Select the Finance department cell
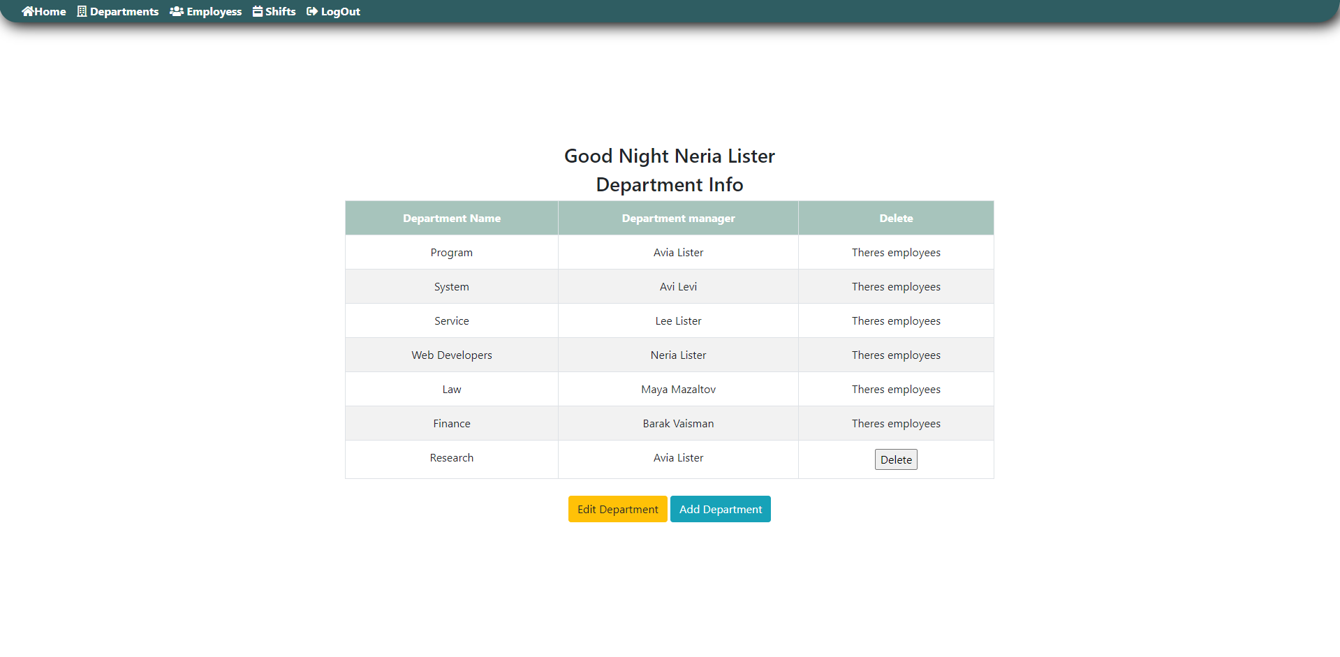Screen dimensions: 1340x657 (452, 423)
